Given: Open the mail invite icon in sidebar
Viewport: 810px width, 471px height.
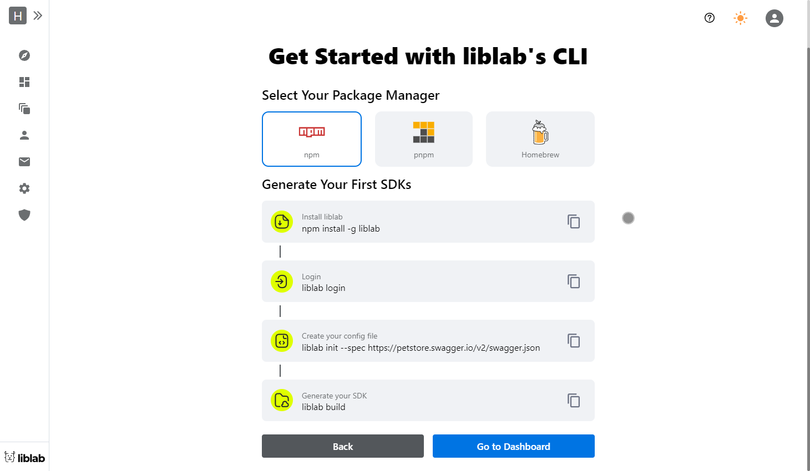Looking at the screenshot, I should click(x=24, y=161).
